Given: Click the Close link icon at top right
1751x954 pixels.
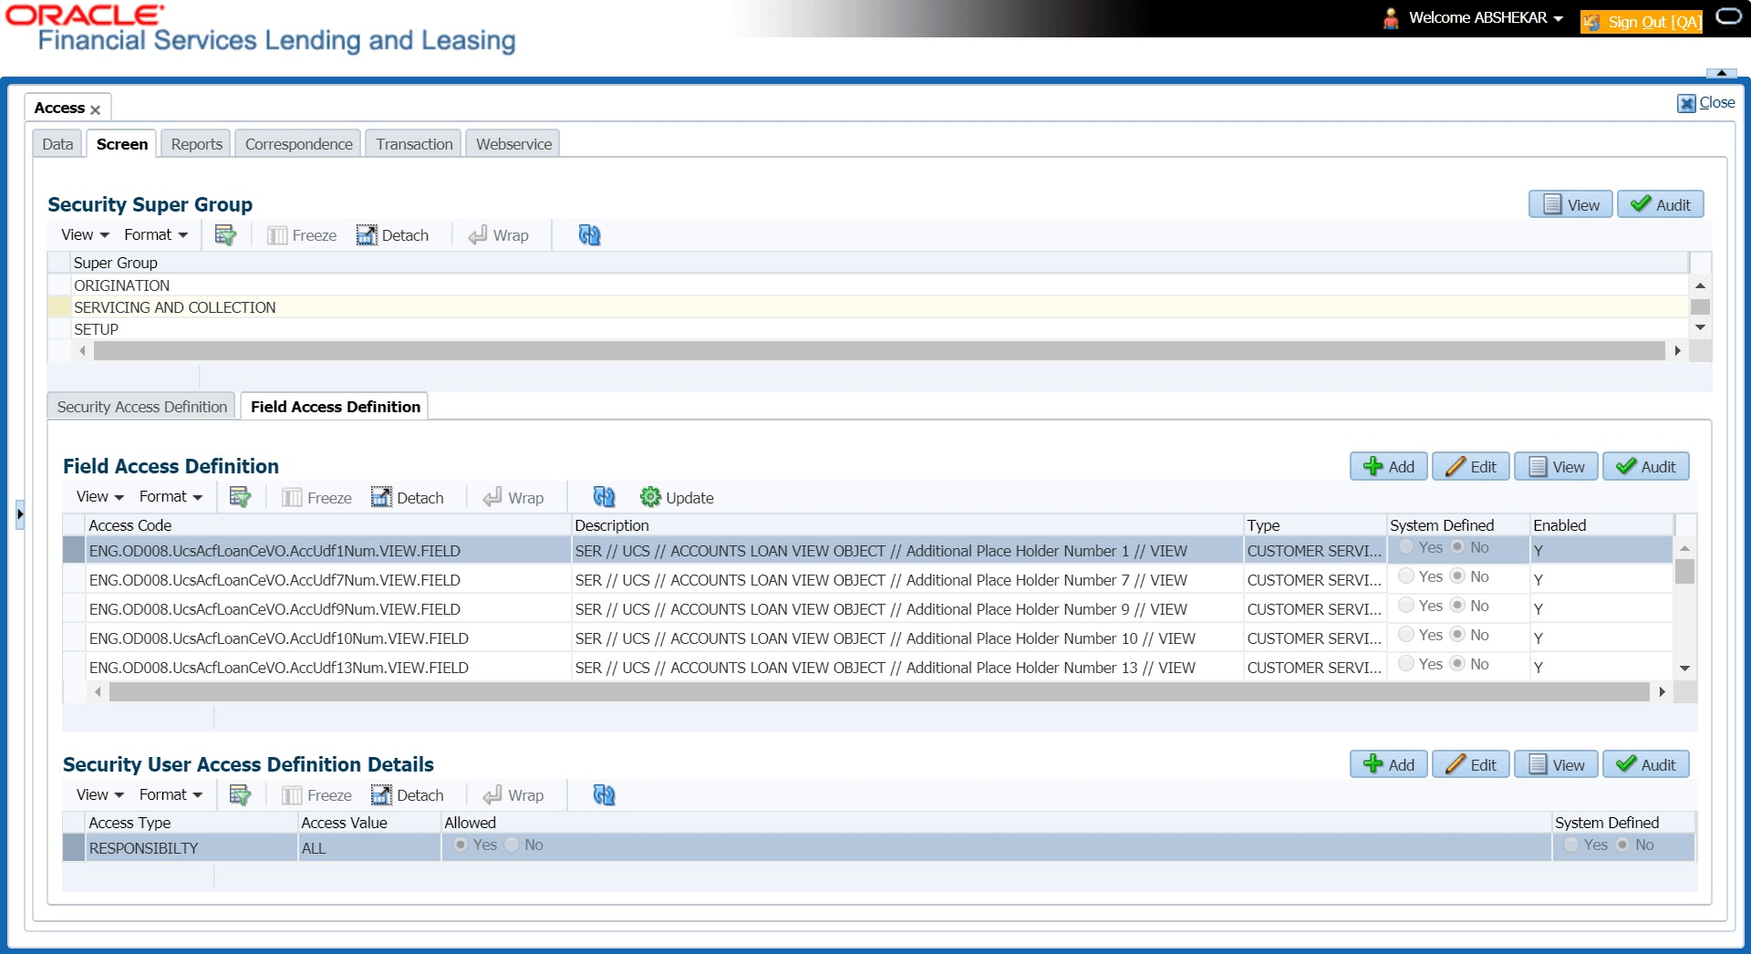Looking at the screenshot, I should [1687, 103].
